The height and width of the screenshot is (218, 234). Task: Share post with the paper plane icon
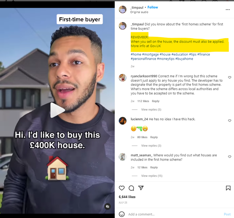[141, 188]
